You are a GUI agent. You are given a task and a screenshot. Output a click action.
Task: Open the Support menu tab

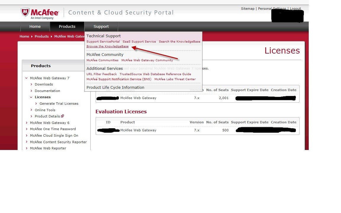click(101, 27)
